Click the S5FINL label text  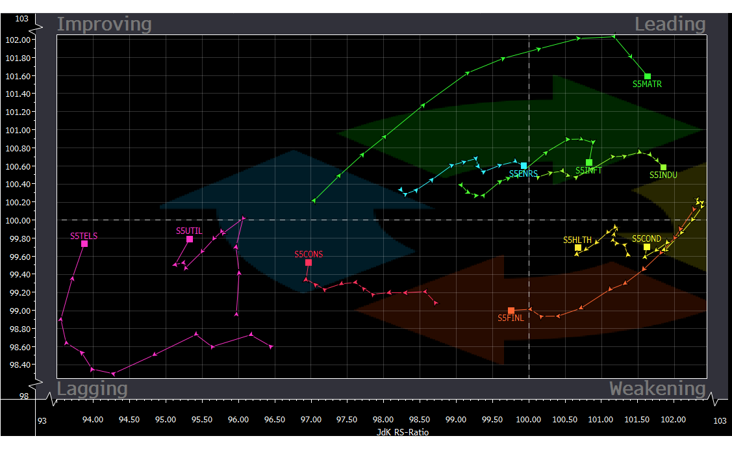511,318
